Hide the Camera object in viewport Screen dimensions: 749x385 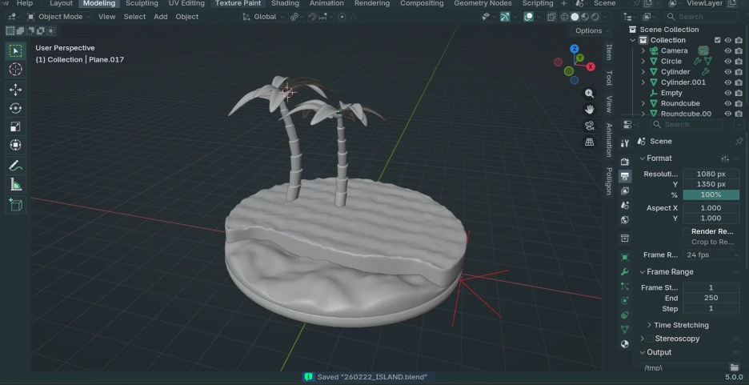(728, 50)
